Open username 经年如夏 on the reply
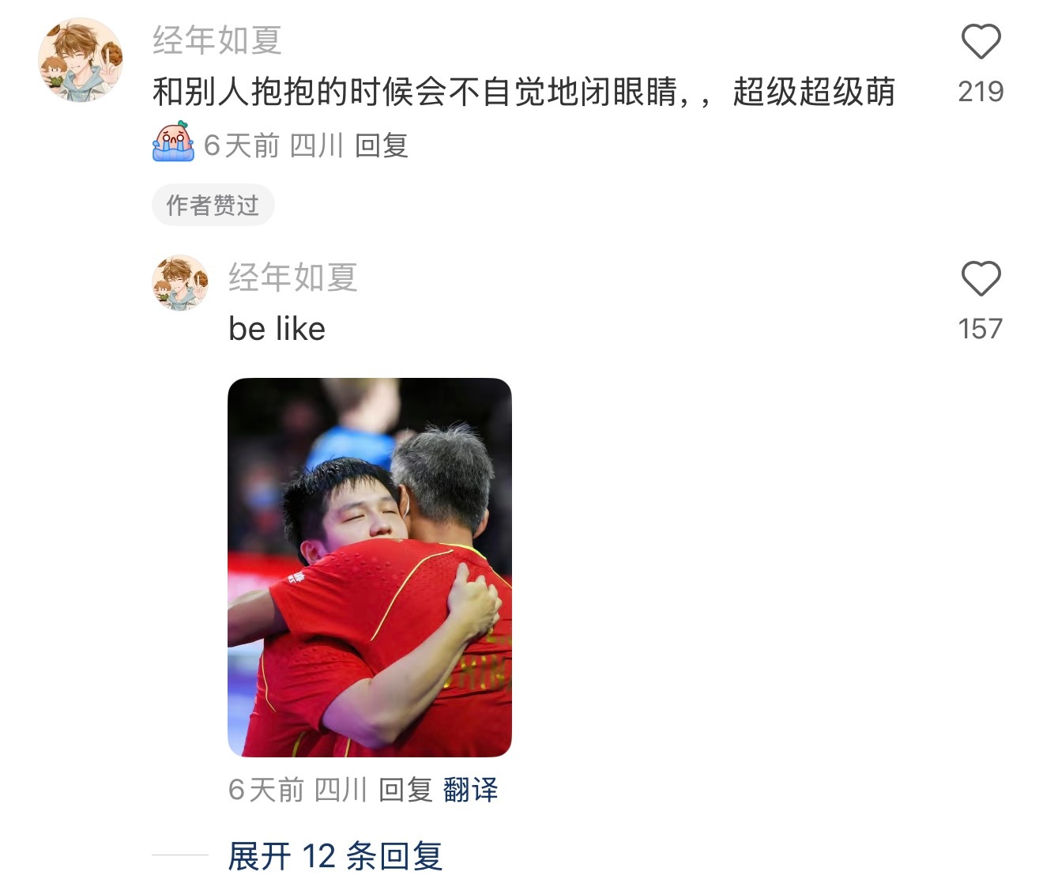Screen dimensions: 1043x887 tap(293, 277)
